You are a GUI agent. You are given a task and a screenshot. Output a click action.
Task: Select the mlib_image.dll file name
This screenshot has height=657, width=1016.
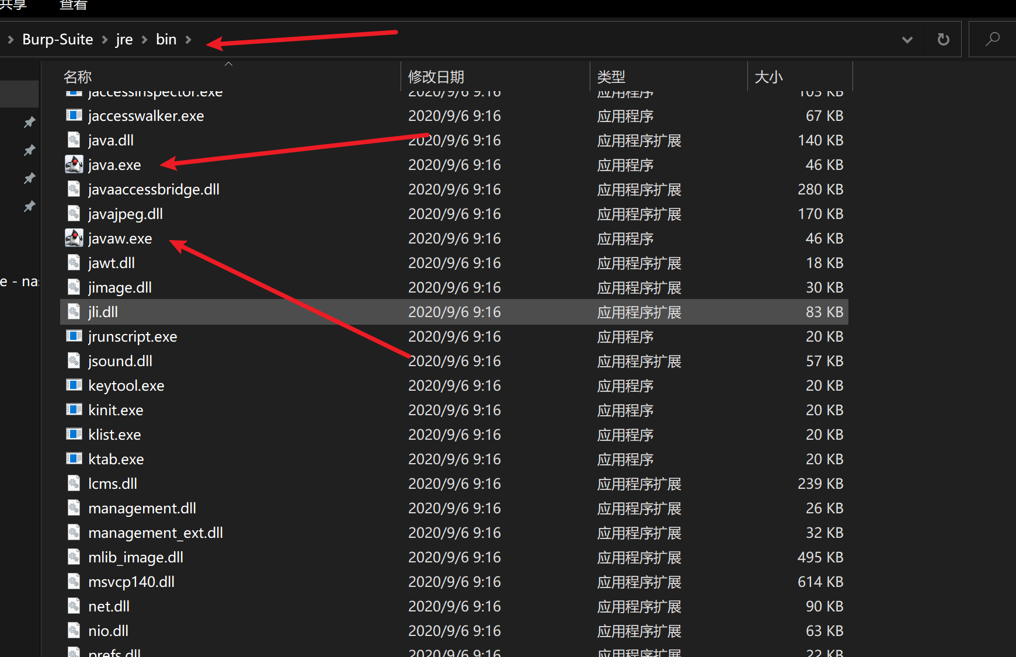135,558
